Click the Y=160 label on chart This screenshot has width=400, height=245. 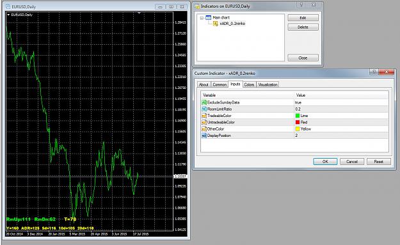coord(13,228)
